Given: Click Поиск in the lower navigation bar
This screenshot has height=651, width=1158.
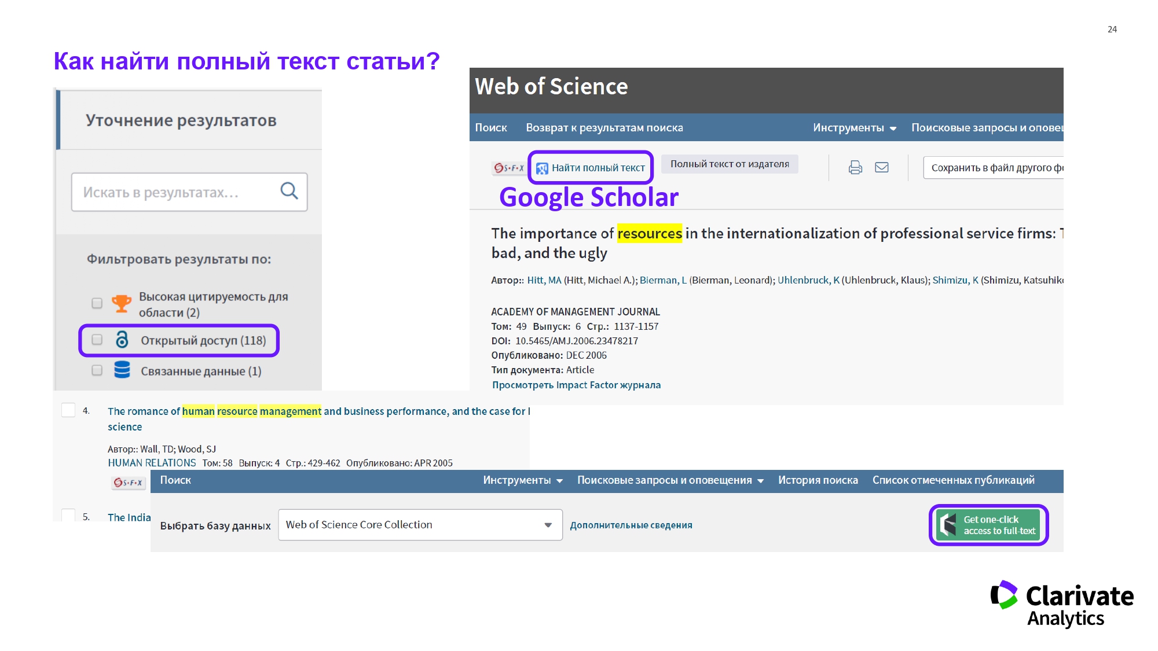Looking at the screenshot, I should tap(175, 480).
